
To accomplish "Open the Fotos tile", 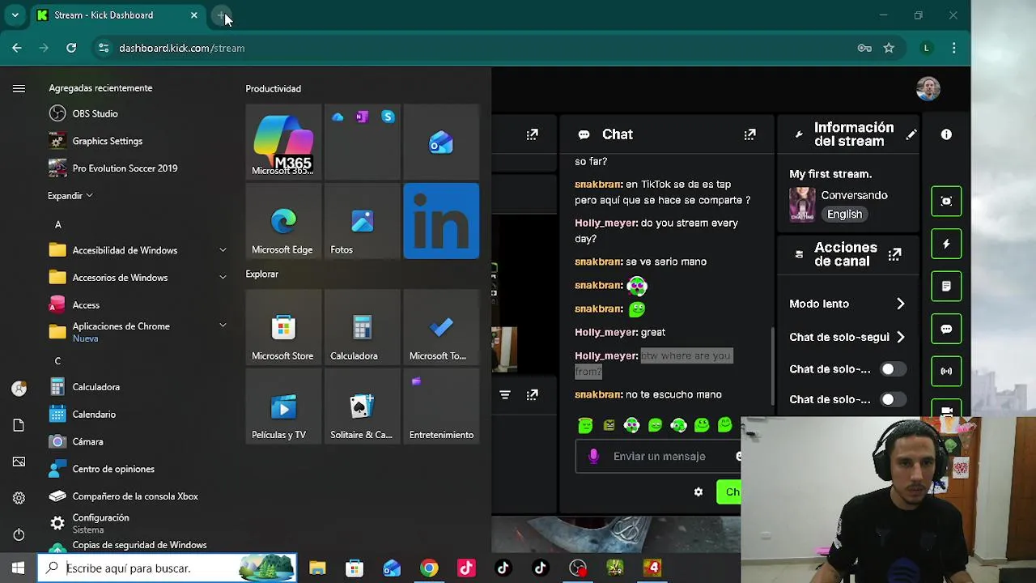I will coord(362,221).
